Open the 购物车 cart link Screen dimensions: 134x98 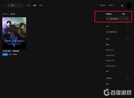pyautogui.click(x=111, y=5)
